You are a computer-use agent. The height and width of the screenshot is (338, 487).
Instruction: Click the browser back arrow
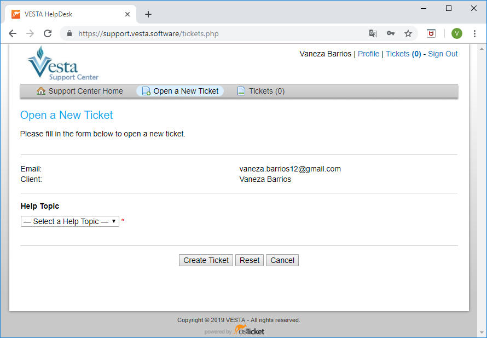(13, 33)
